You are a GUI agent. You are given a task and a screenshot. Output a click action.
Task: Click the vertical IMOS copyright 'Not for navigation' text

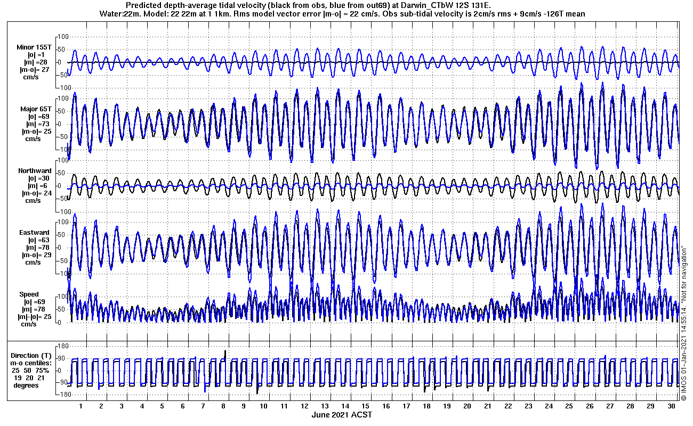click(684, 322)
